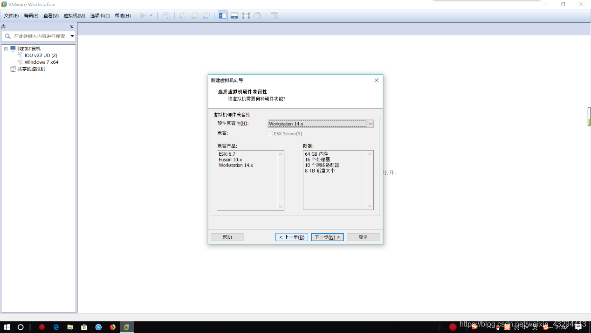Open the 文件(F) menu

pyautogui.click(x=11, y=16)
